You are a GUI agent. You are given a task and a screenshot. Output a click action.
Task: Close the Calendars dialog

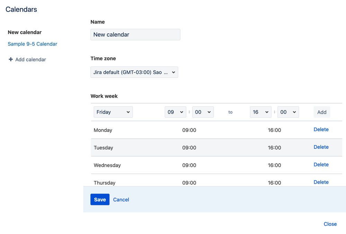point(330,224)
